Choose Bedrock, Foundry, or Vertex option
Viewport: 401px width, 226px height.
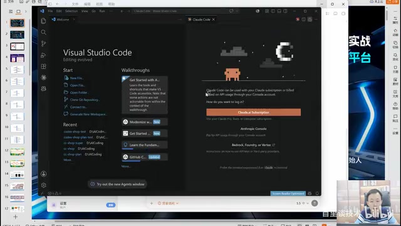coord(253,145)
